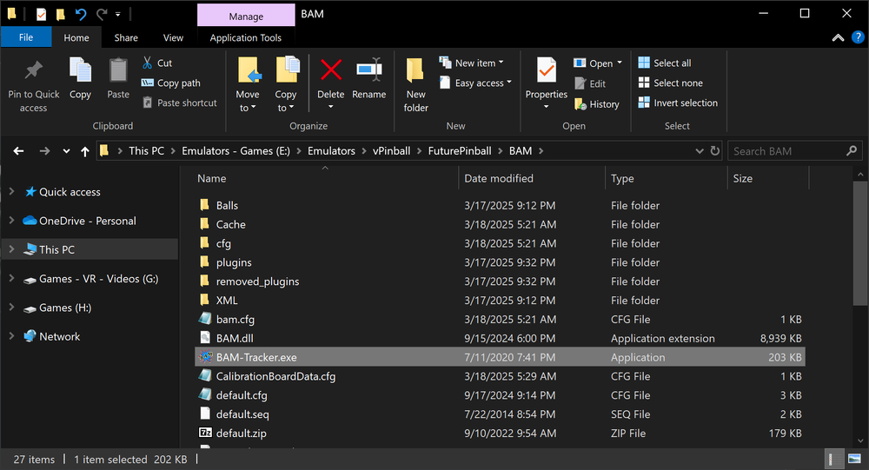Viewport: 869px width, 470px height.
Task: Click the Pin to Quick access icon
Action: point(33,70)
